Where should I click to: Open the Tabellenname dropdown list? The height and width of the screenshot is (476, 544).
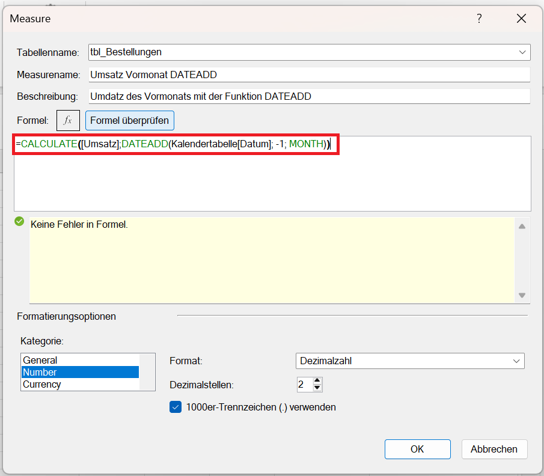click(x=522, y=52)
